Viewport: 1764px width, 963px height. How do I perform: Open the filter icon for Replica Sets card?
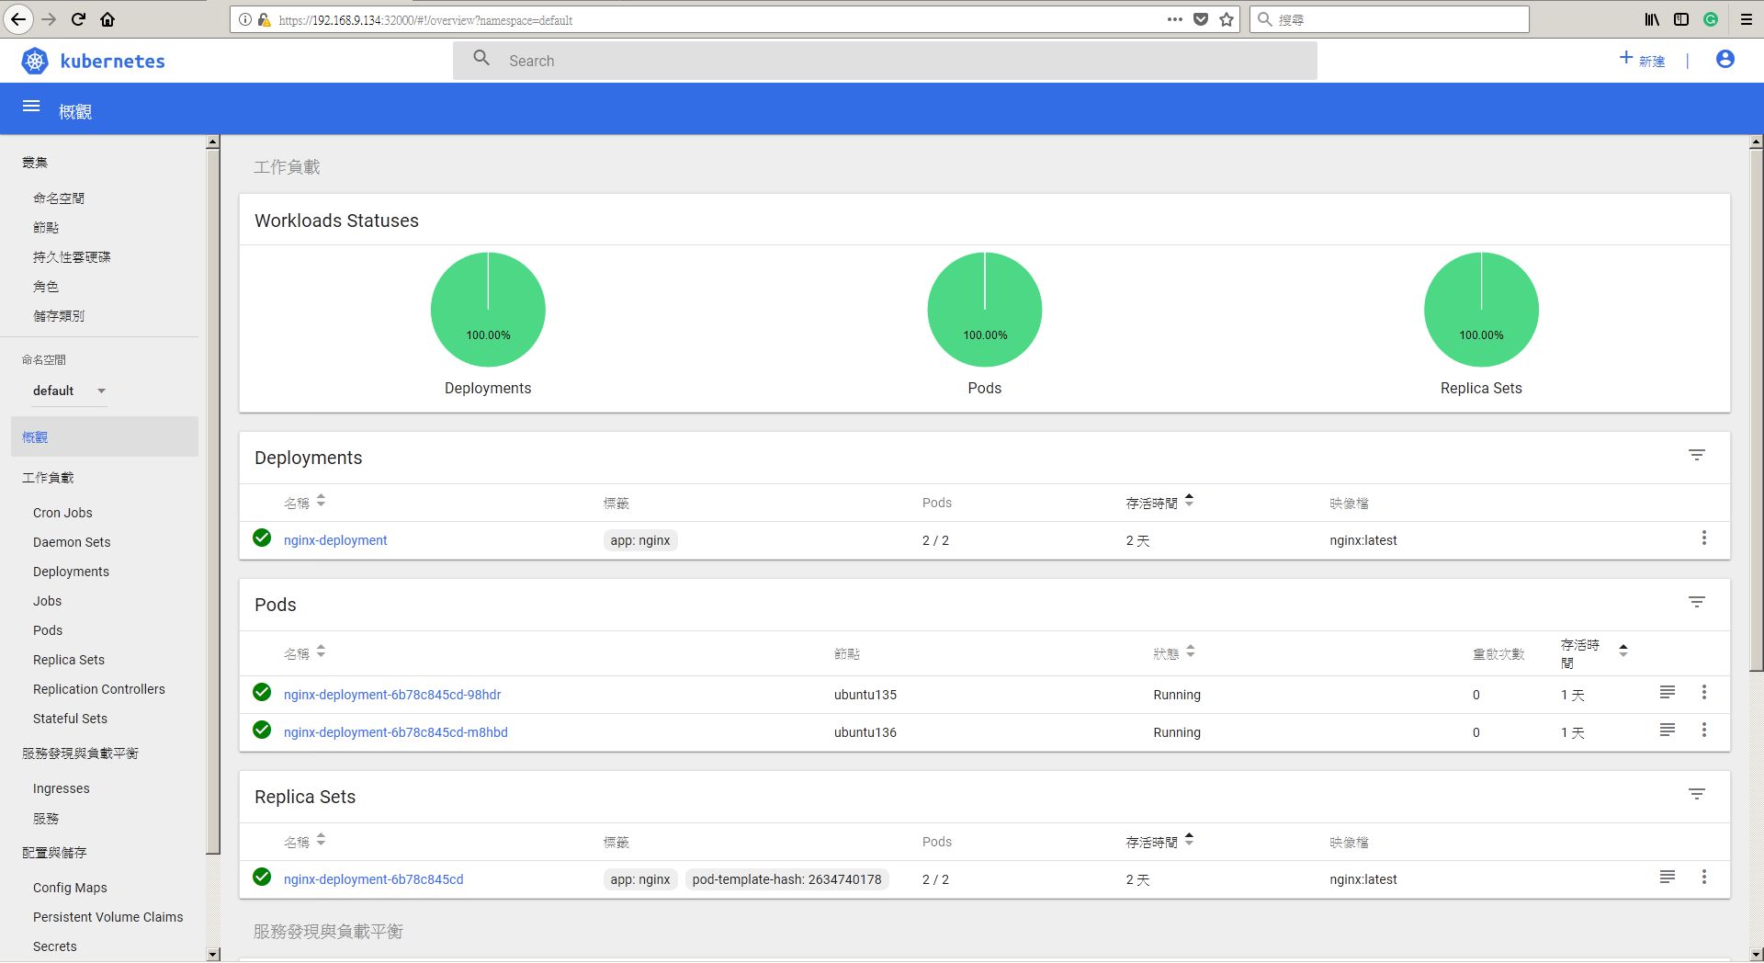pyautogui.click(x=1697, y=794)
